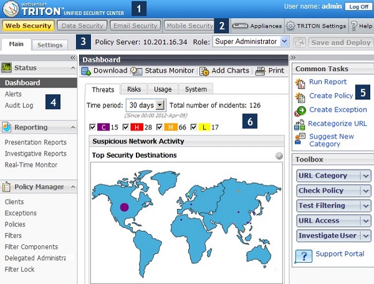Switch to the Settings tab
This screenshot has height=284, width=374.
50,45
